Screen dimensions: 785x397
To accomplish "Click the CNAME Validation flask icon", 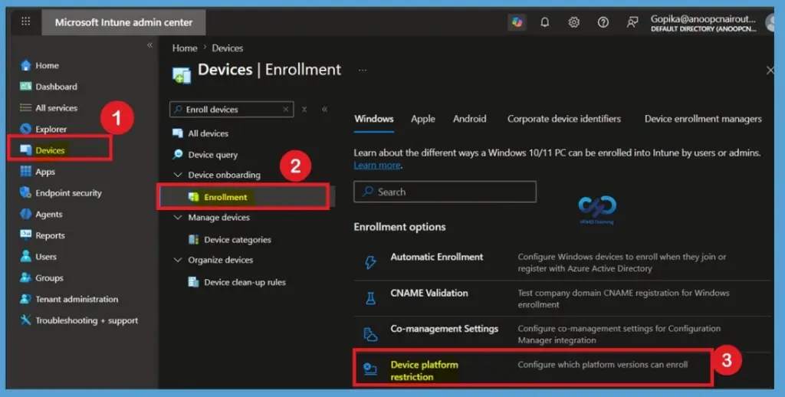I will (370, 298).
